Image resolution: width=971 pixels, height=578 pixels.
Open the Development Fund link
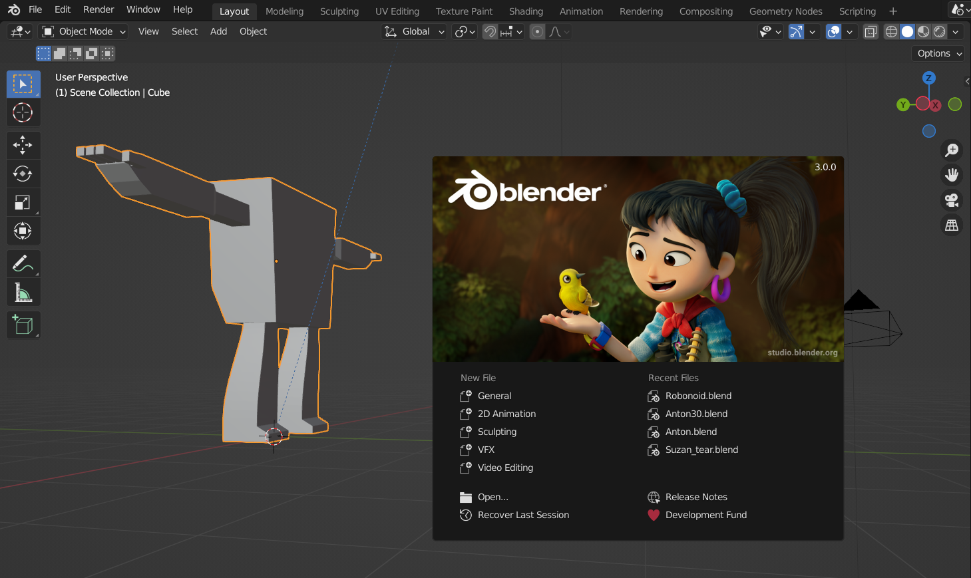[697, 515]
